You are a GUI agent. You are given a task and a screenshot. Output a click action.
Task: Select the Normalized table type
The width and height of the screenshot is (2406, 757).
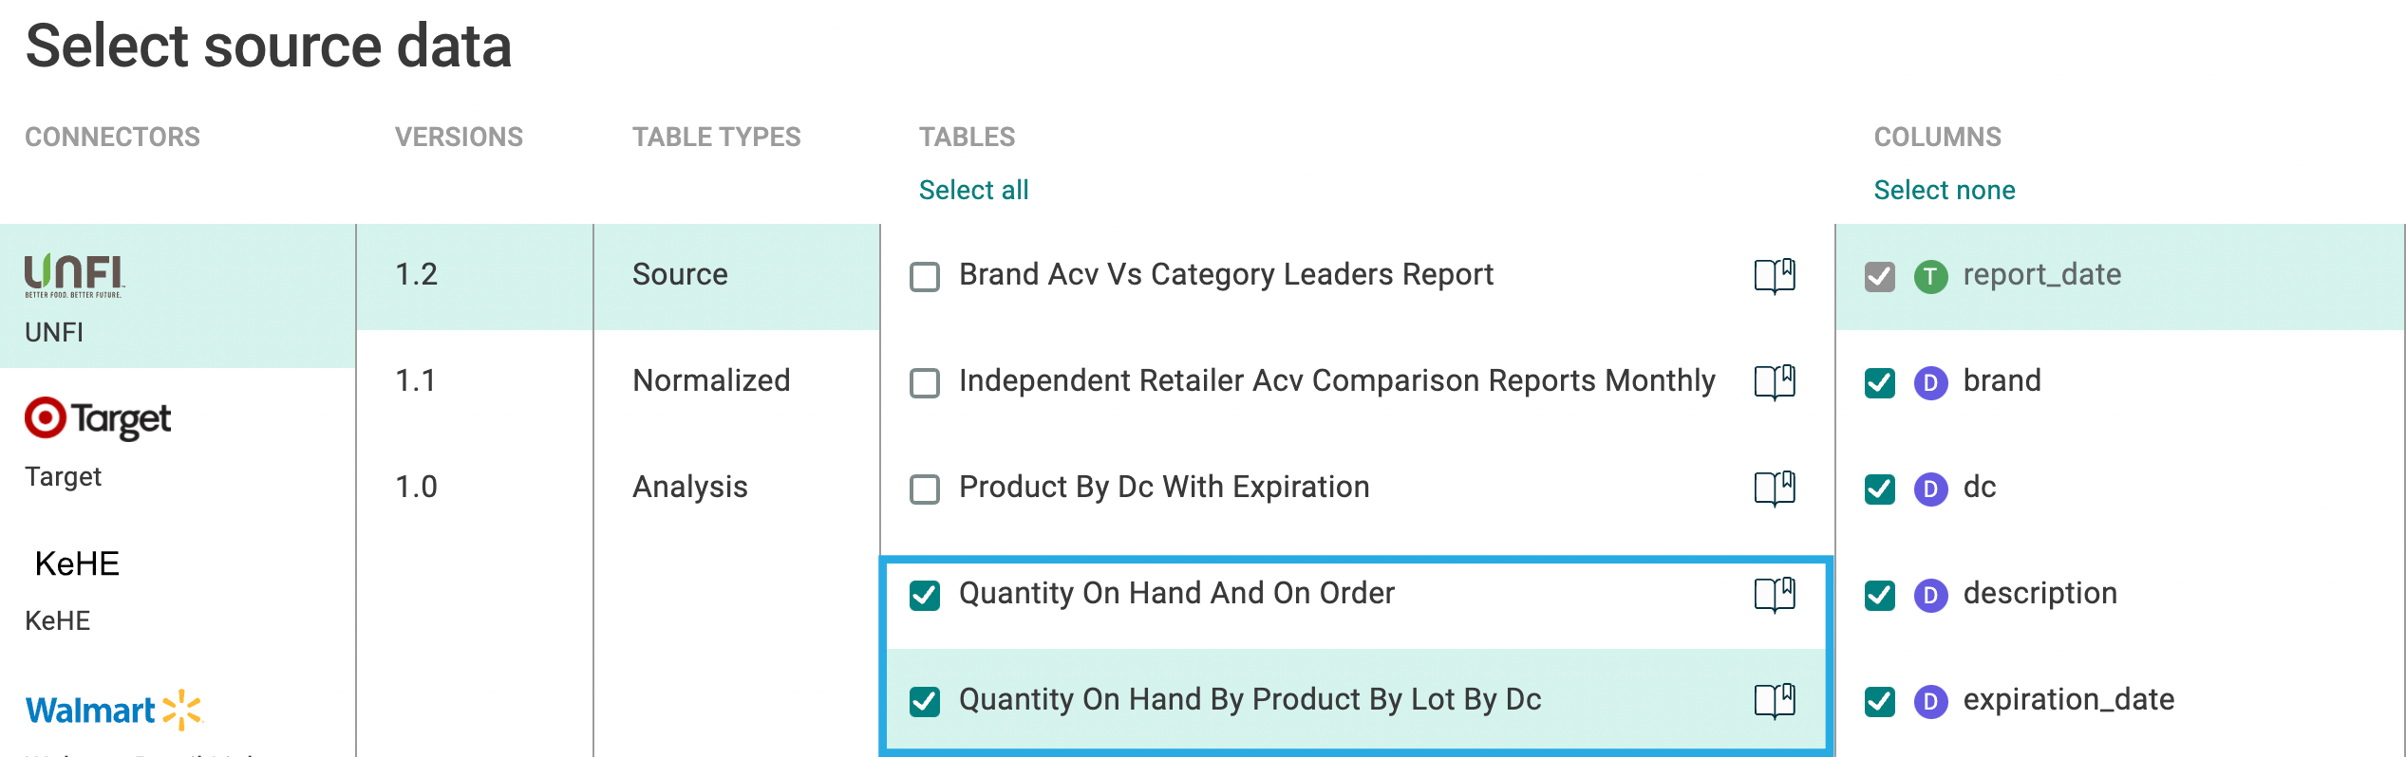pos(711,381)
